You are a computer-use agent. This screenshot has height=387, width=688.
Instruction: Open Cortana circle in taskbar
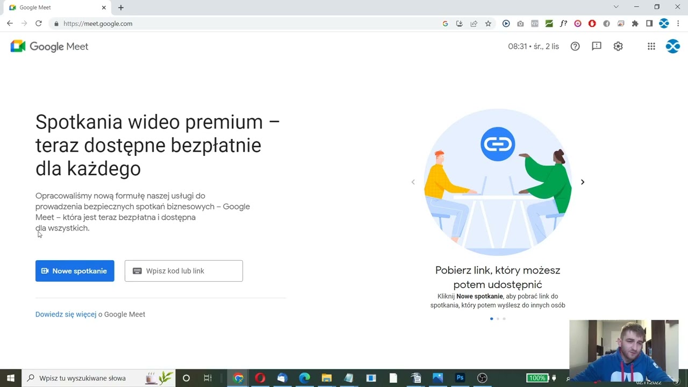click(186, 378)
